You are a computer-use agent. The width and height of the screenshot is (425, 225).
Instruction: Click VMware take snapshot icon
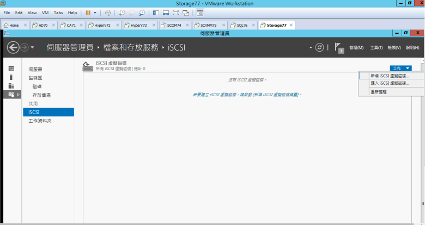(x=122, y=12)
